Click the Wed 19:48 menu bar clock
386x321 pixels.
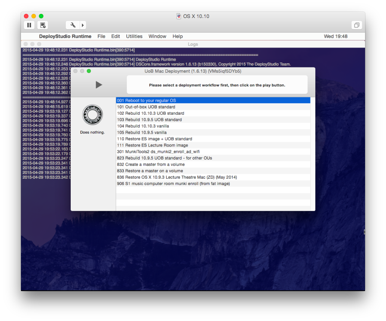click(336, 36)
